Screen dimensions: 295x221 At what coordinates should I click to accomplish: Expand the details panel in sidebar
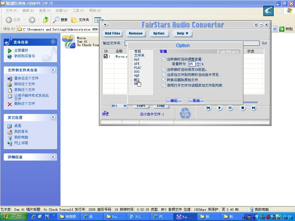tap(53, 157)
